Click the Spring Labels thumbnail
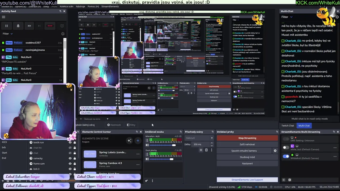The image size is (340, 191). pos(90,154)
